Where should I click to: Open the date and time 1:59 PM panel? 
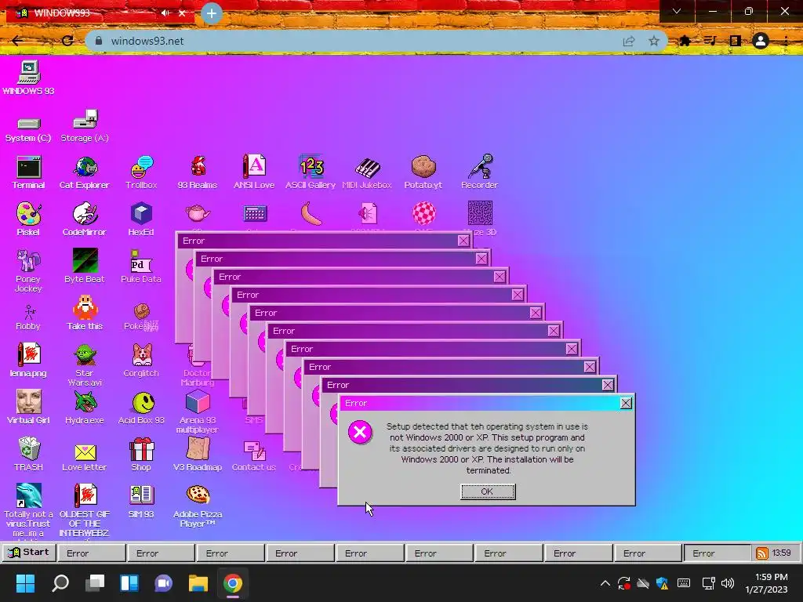point(767,583)
